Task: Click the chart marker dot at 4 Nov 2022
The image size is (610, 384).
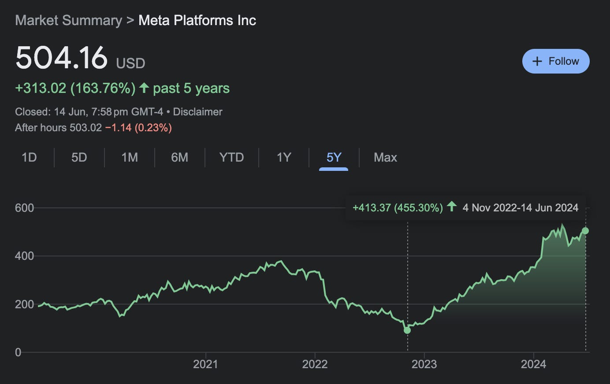Action: pyautogui.click(x=407, y=330)
